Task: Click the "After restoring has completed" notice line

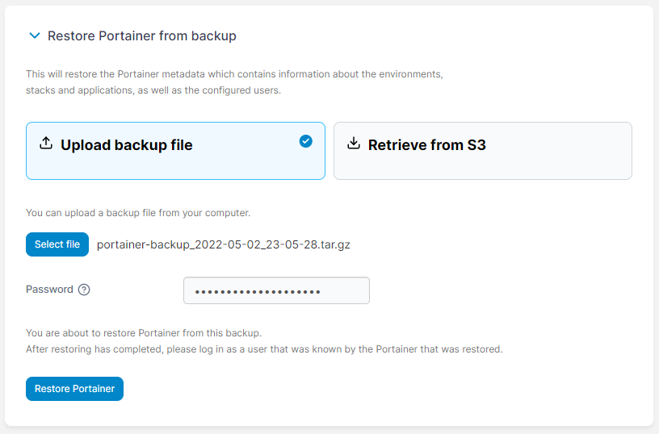Action: click(264, 349)
